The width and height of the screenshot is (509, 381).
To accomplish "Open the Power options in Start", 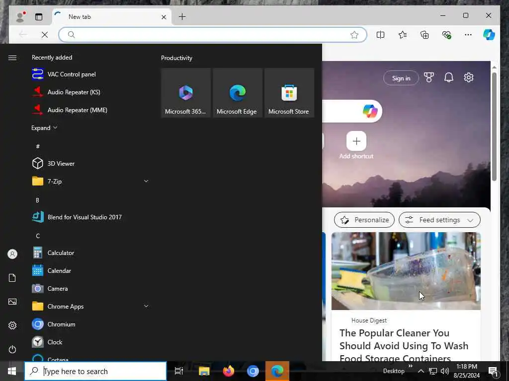I will coord(12,349).
